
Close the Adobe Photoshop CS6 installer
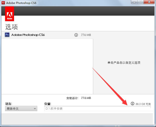(x=150, y=2)
